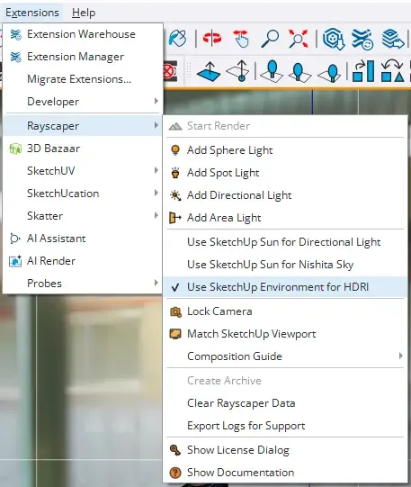
Task: Click the middle blue pin on plane icon
Action: pyautogui.click(x=299, y=72)
